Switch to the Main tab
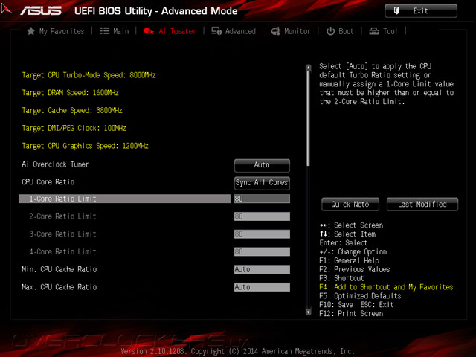Viewport: 476px width, 357px height. point(115,31)
